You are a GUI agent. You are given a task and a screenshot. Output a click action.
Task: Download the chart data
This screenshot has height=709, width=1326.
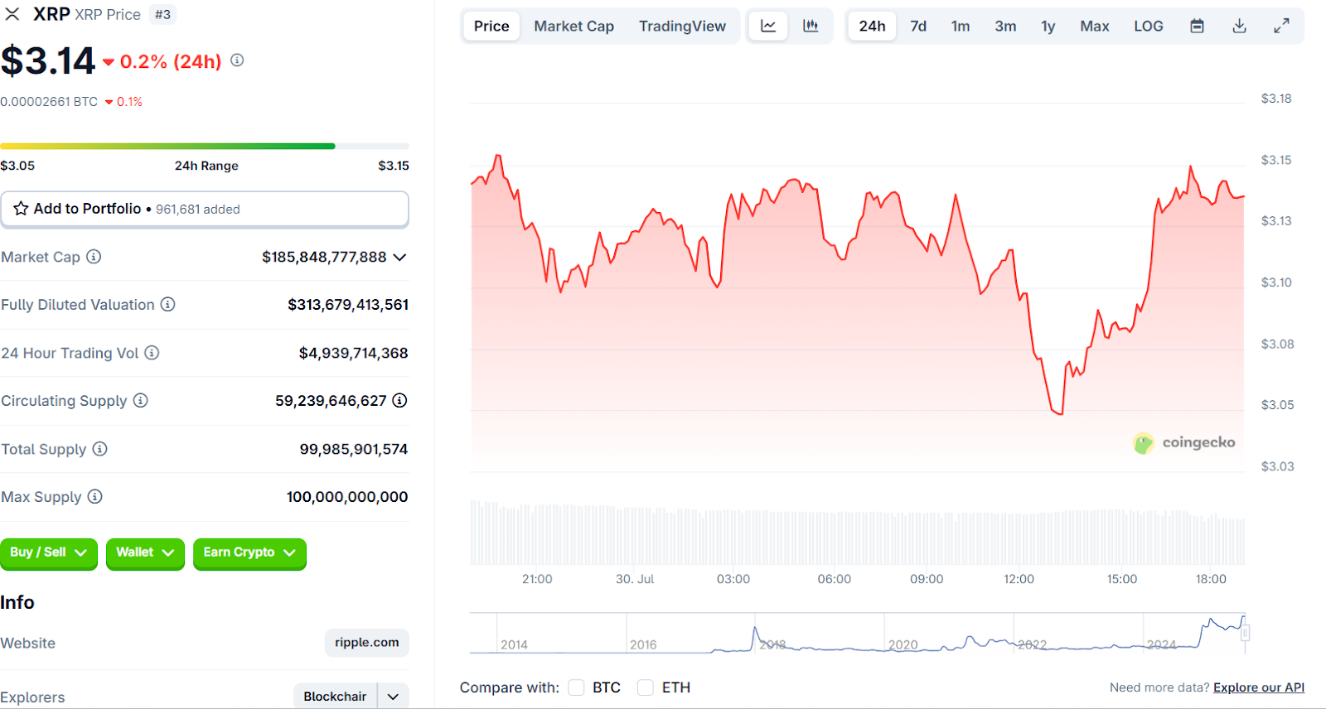pyautogui.click(x=1239, y=27)
